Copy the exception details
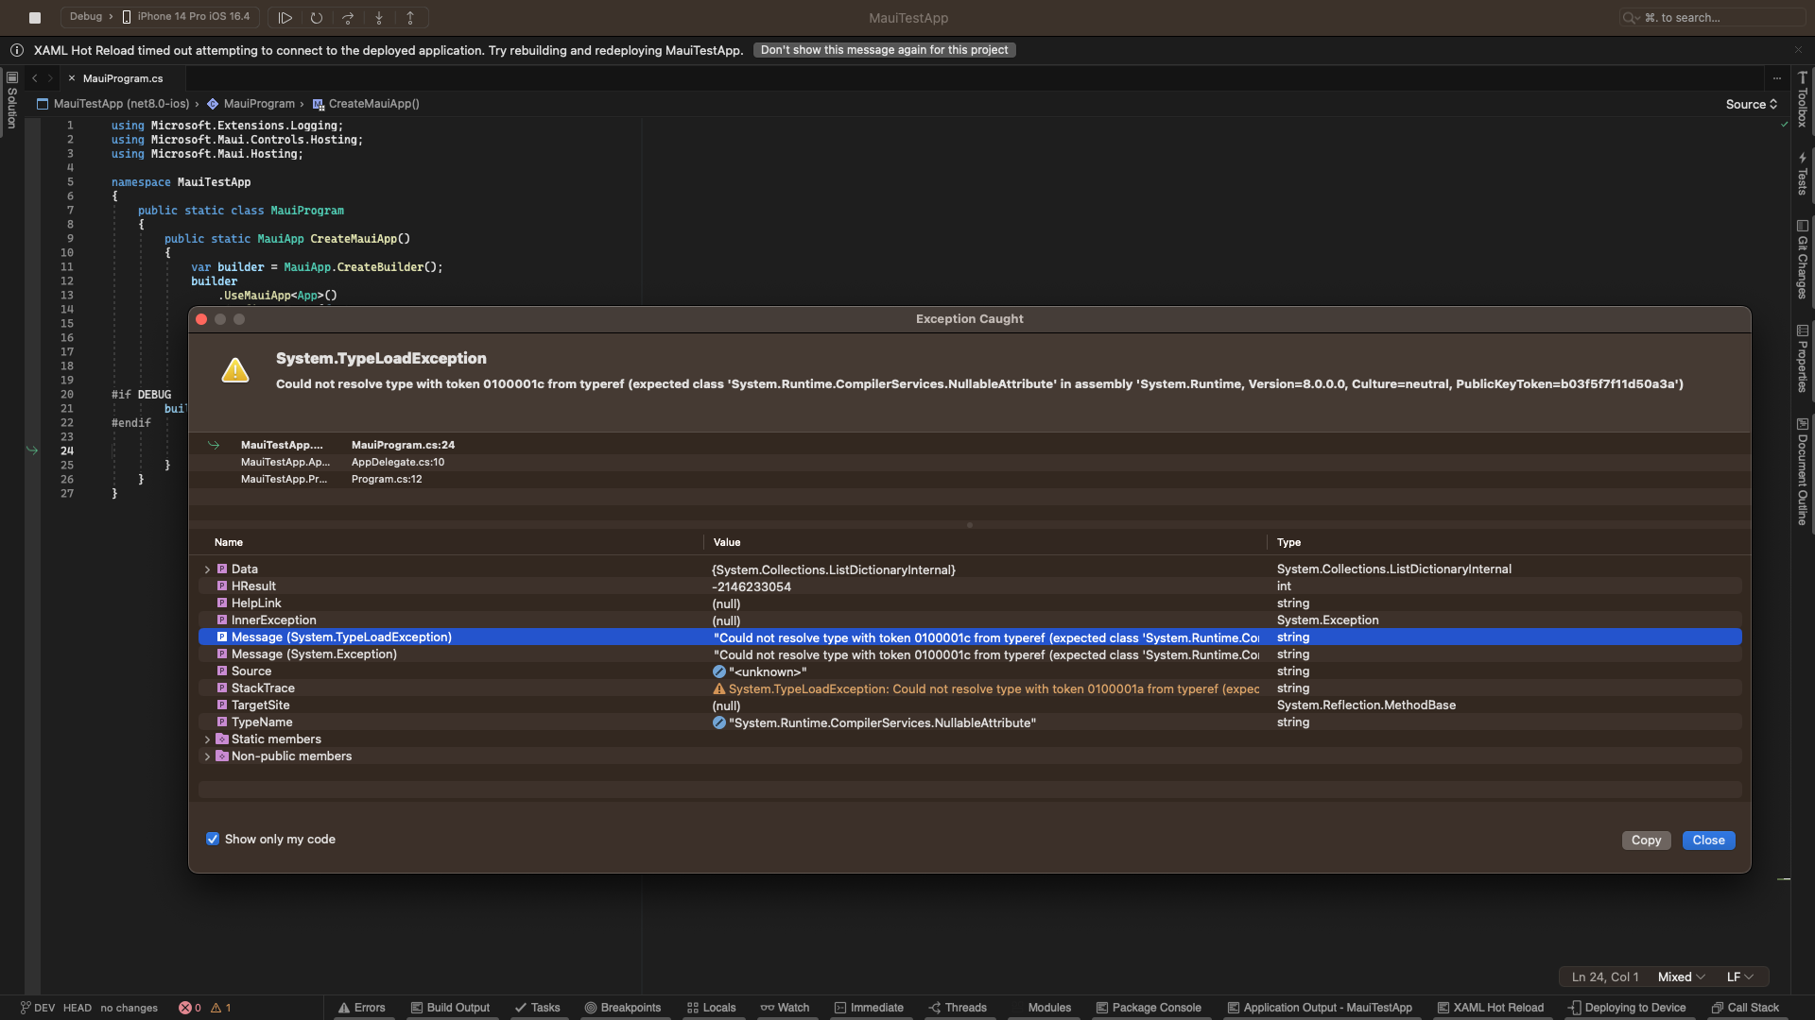Viewport: 1815px width, 1020px height. [x=1645, y=840]
